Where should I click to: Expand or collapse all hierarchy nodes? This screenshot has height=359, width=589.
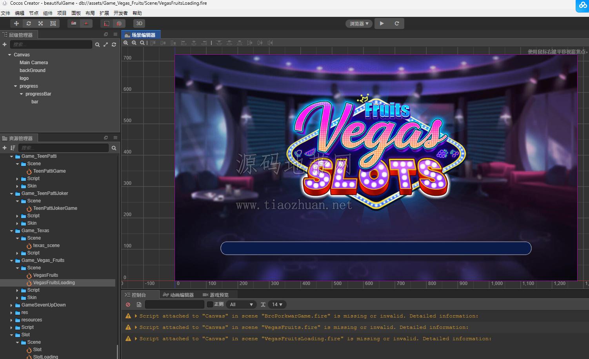(105, 45)
